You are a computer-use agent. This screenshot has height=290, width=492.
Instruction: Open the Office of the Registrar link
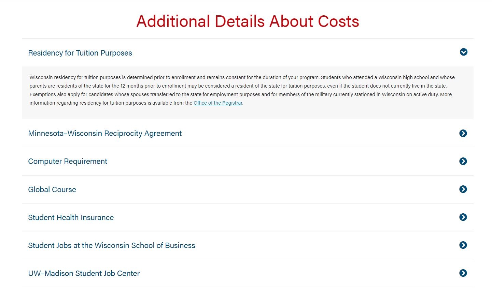tap(218, 103)
